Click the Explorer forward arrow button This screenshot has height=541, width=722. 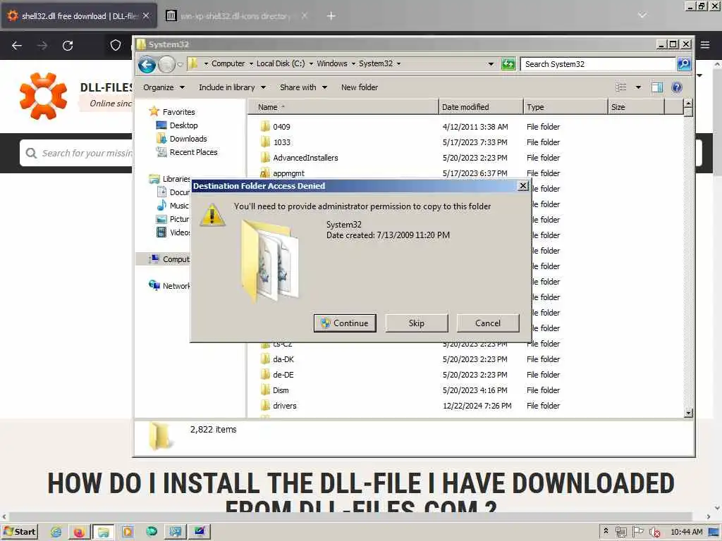tap(166, 64)
